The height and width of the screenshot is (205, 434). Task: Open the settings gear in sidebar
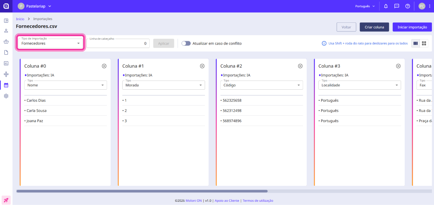(x=6, y=96)
